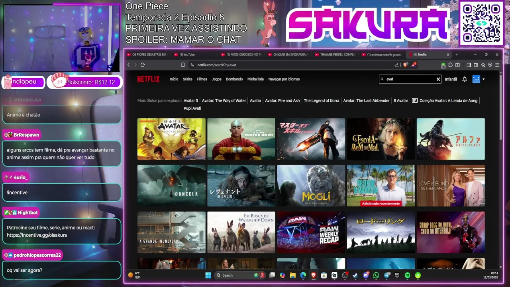
Task: Open the Brave Rewards triangle icon
Action: [x=414, y=65]
